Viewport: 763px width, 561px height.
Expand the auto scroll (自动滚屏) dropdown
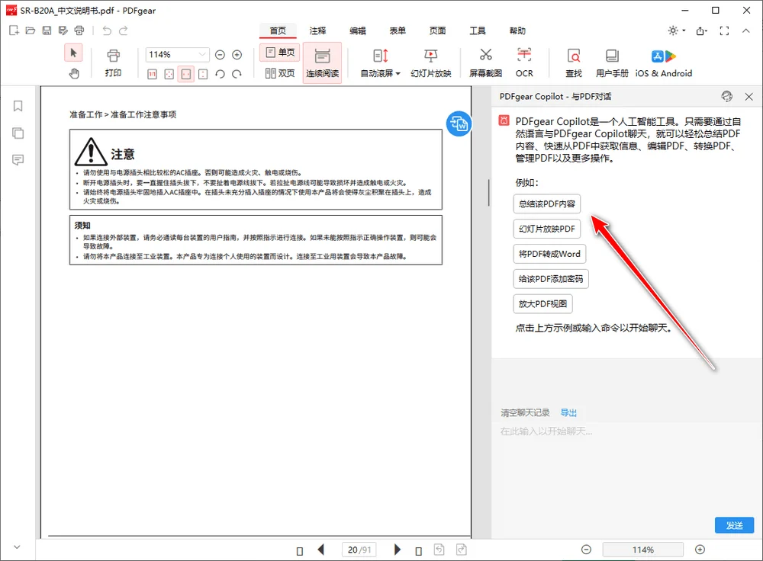pos(380,62)
